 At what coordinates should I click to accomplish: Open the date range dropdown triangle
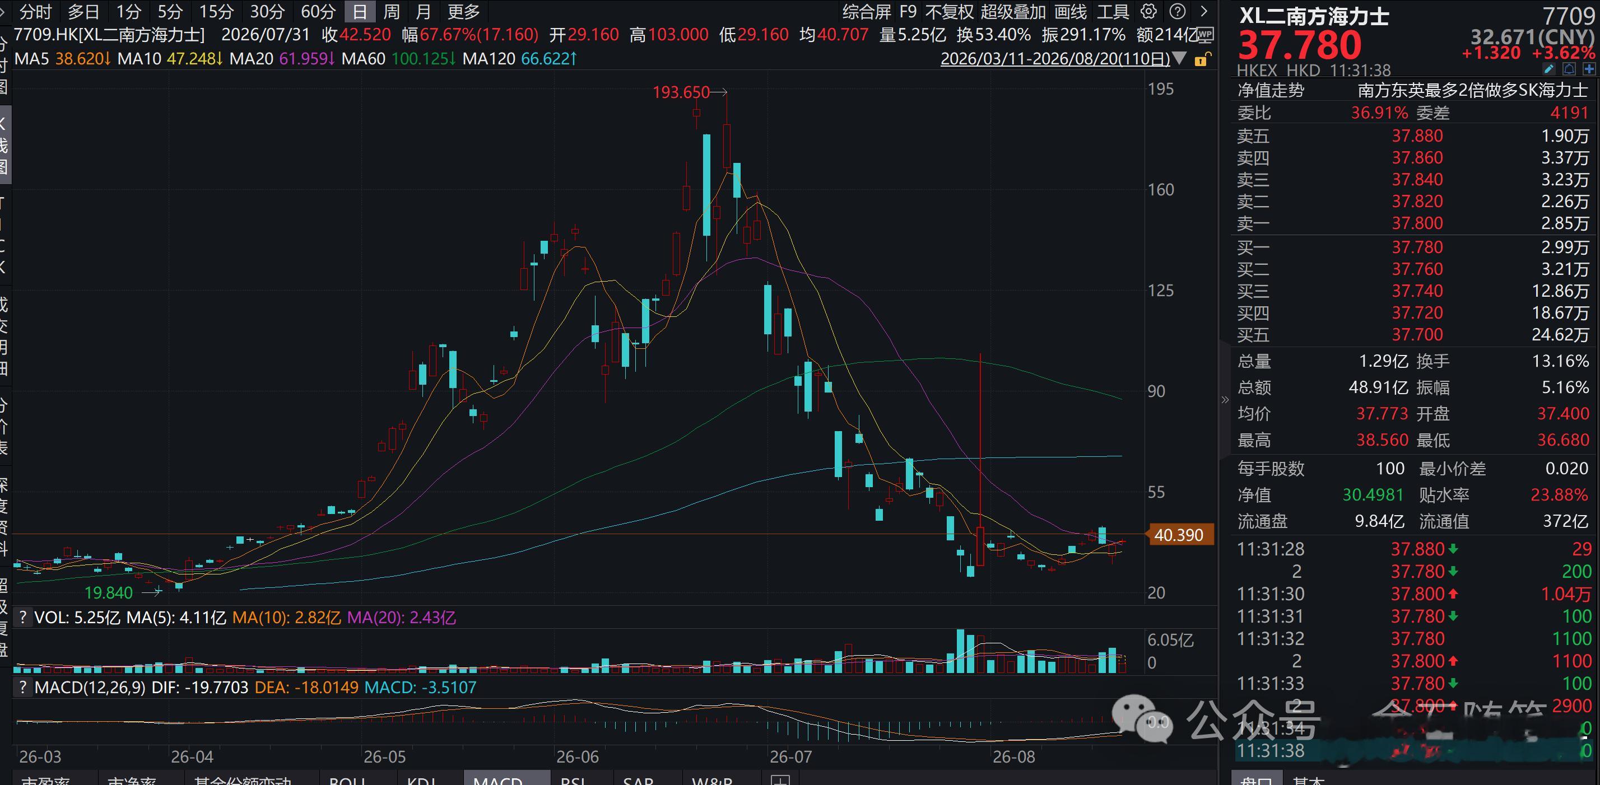point(1180,59)
